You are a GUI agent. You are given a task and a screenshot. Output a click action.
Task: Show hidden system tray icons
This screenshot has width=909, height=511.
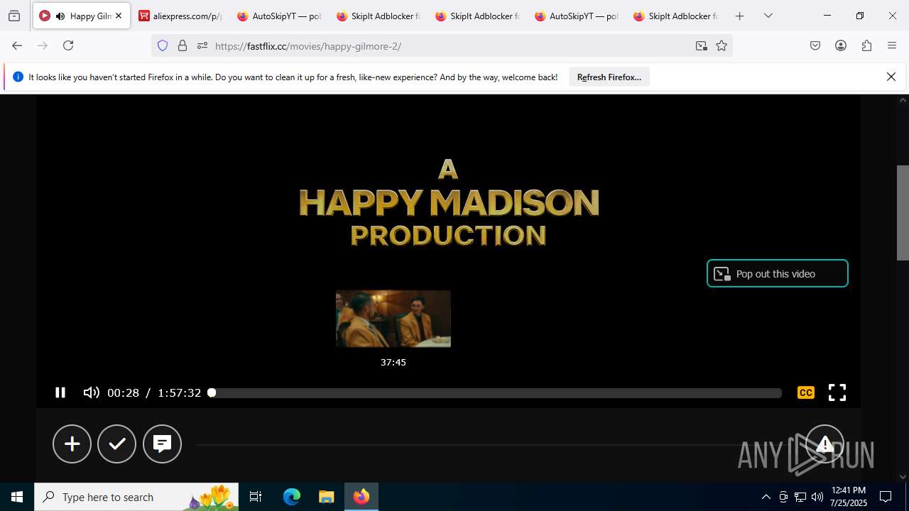(x=766, y=497)
